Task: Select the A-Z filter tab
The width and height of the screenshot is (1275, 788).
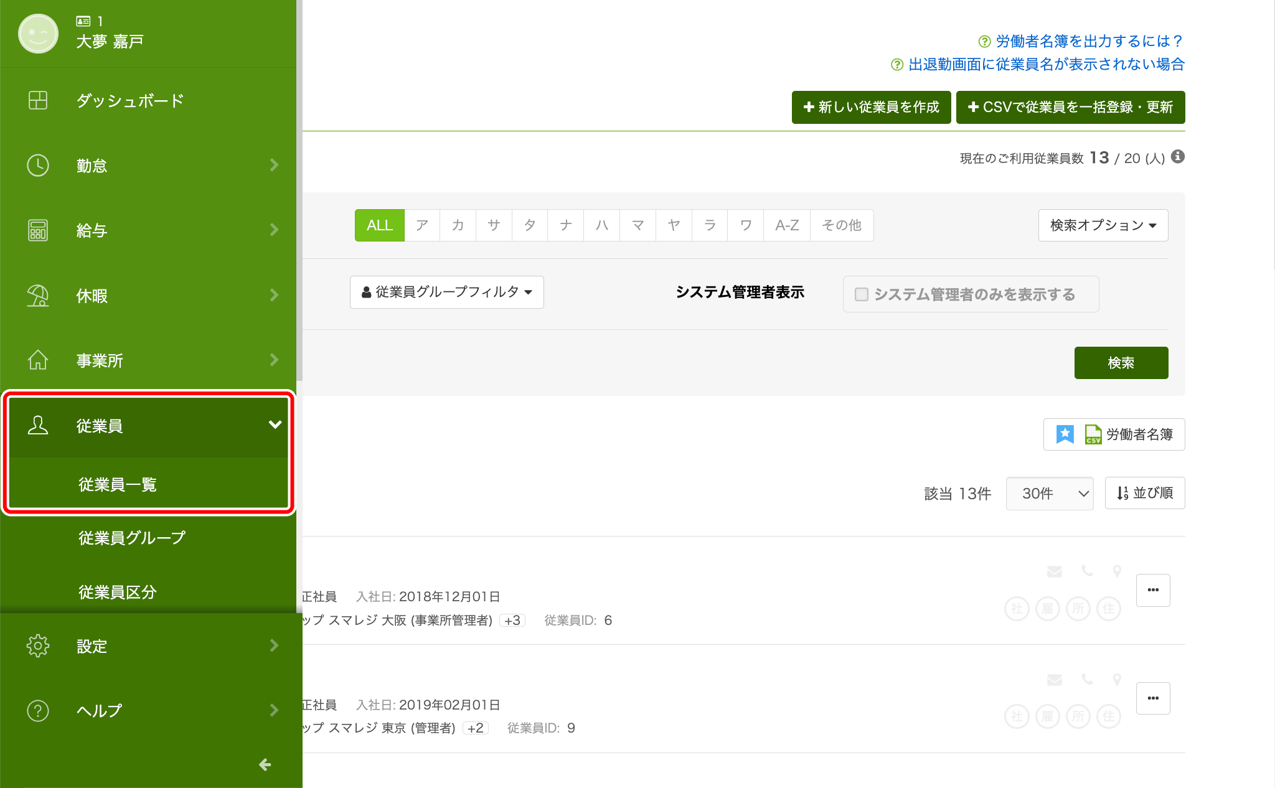Action: [x=787, y=225]
